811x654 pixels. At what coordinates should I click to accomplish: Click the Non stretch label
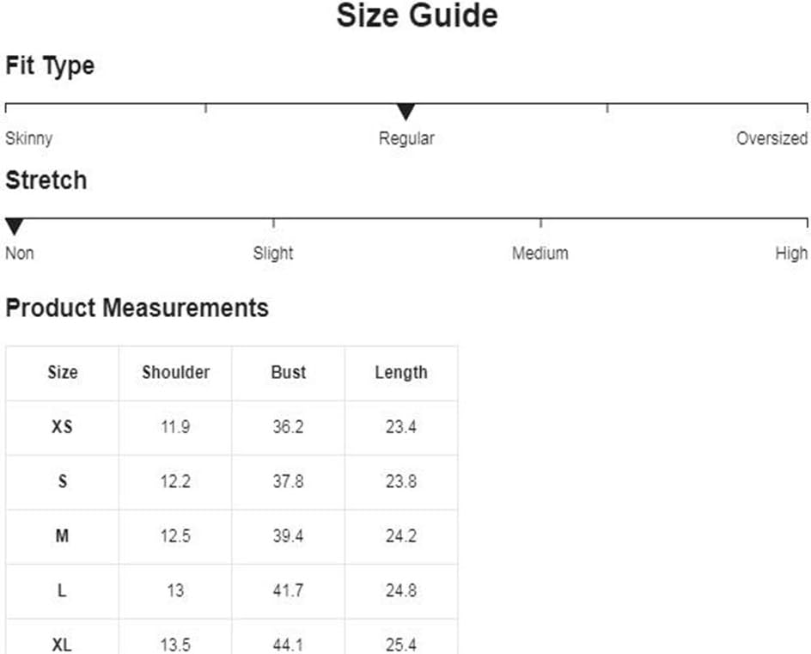(20, 253)
